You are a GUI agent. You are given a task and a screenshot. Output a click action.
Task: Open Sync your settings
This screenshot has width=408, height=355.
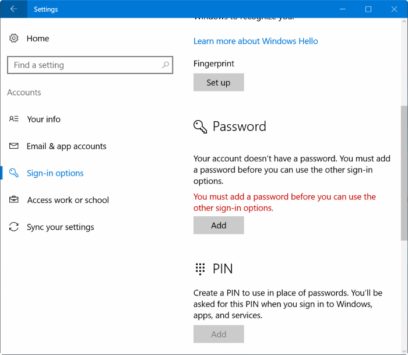[61, 227]
